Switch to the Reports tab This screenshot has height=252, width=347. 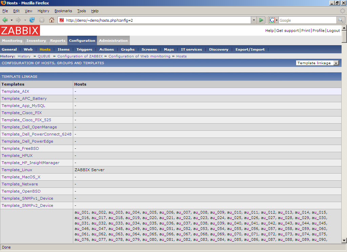58,41
